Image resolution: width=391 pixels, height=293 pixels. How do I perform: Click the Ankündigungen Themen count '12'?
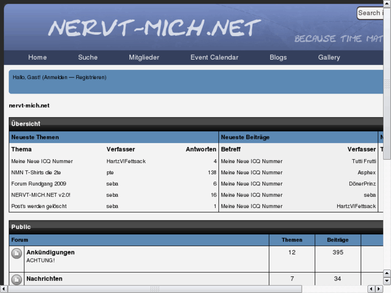[x=292, y=252]
